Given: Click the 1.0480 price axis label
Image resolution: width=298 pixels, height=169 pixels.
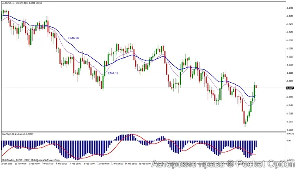Looking at the screenshot, I should click(290, 8).
